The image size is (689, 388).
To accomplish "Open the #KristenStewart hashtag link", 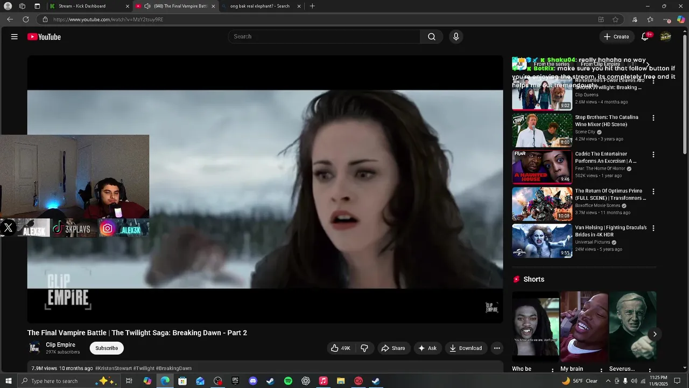I will pyautogui.click(x=114, y=368).
